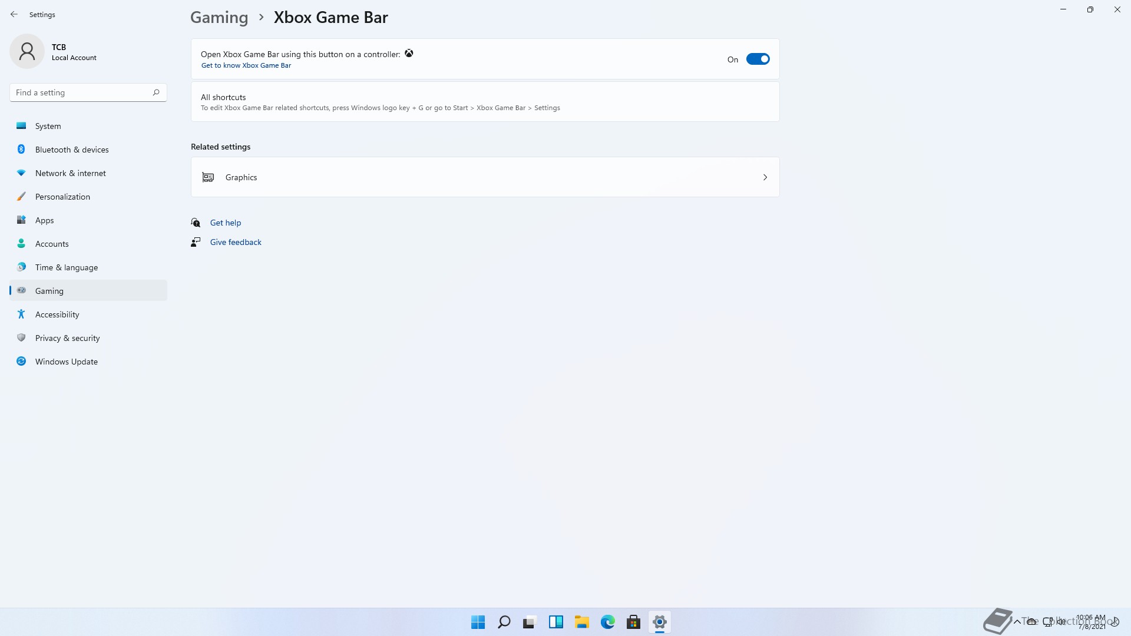Select Accounts in the sidebar

(x=88, y=244)
